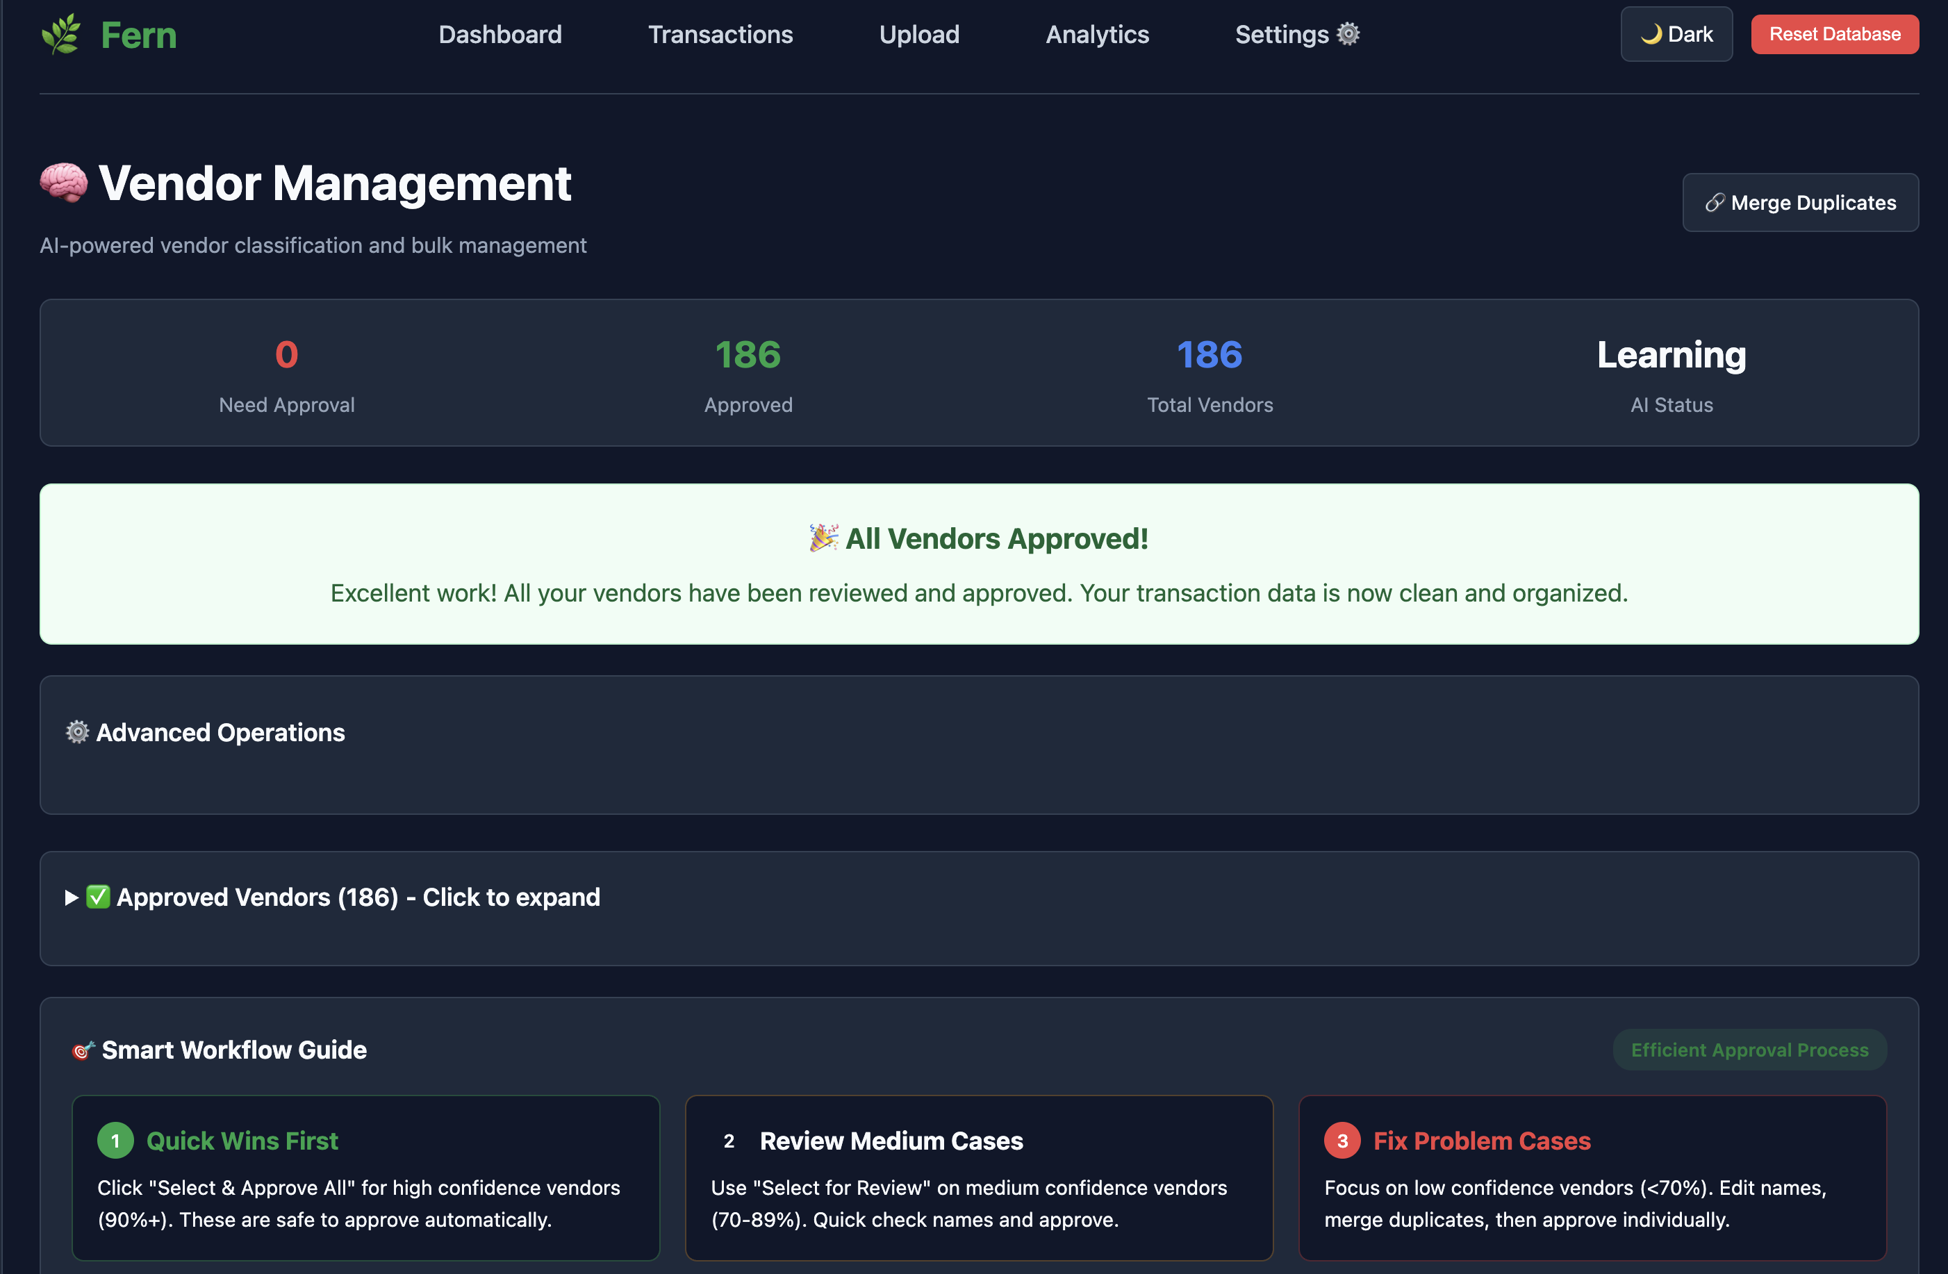1948x1274 pixels.
Task: Open the Upload page
Action: [x=919, y=34]
